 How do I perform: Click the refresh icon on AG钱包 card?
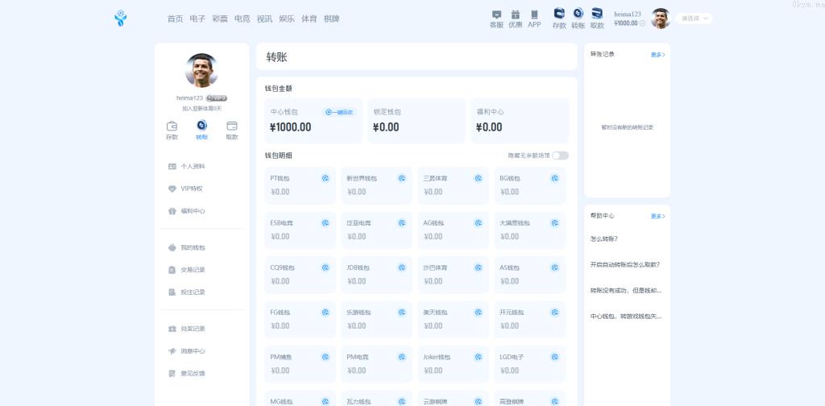(x=478, y=223)
